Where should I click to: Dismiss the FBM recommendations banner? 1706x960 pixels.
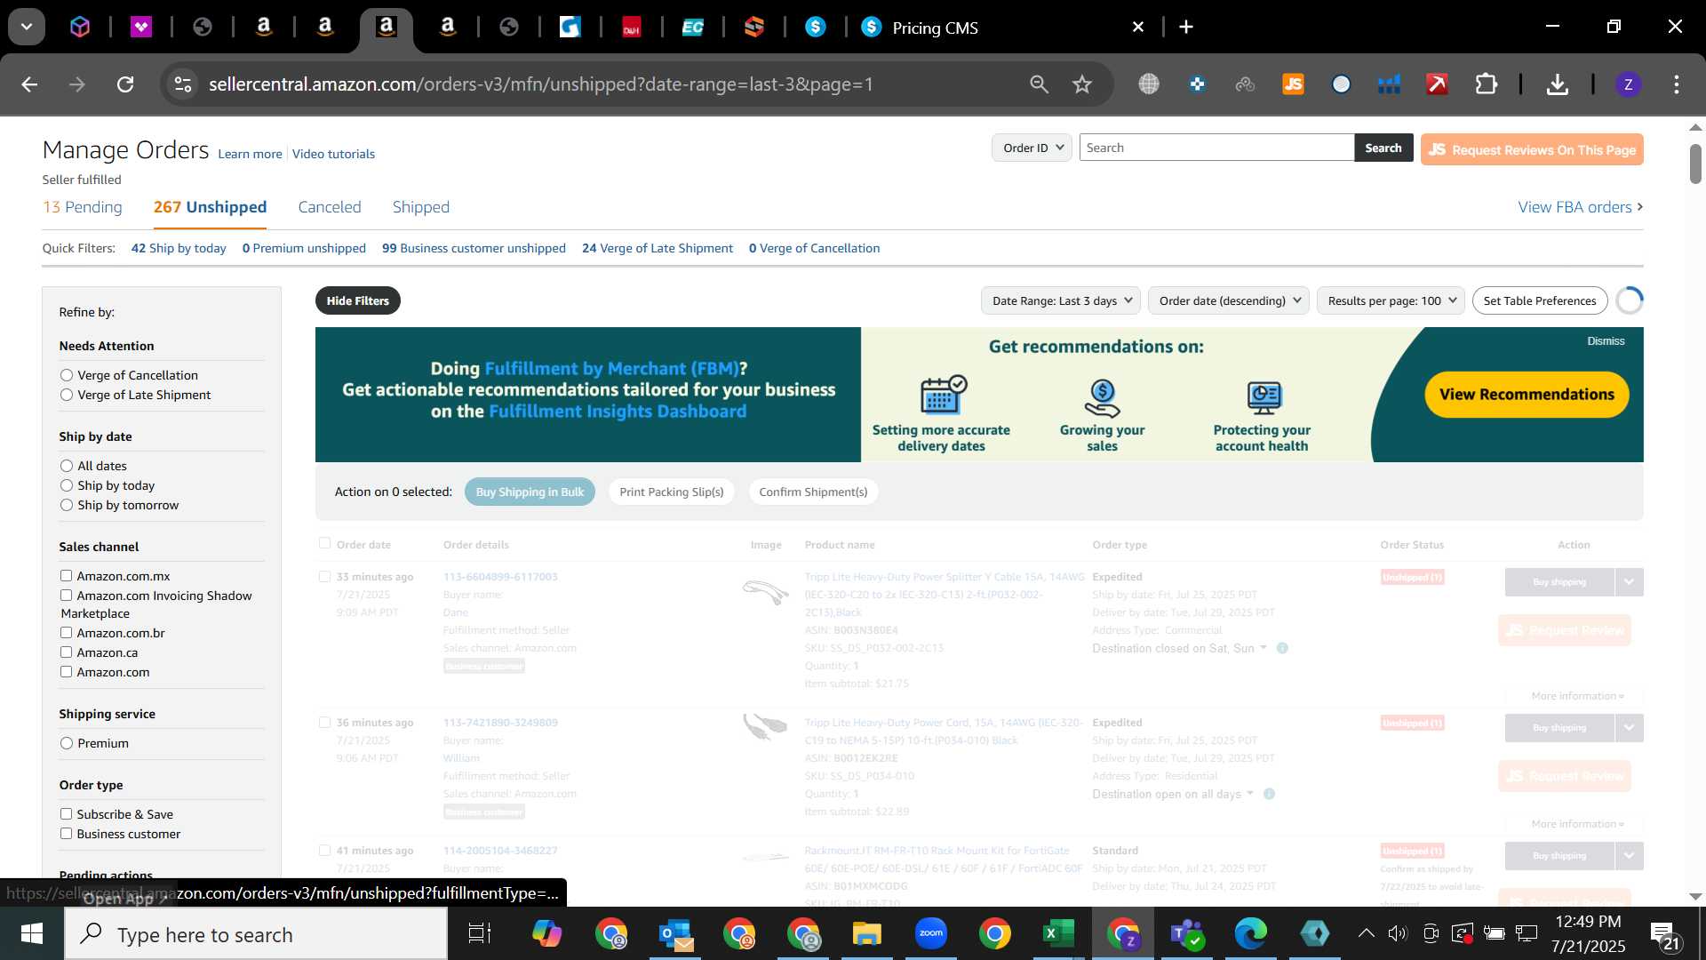coord(1606,341)
